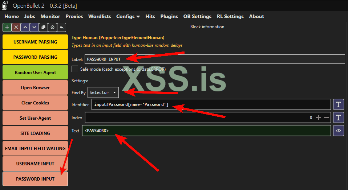This screenshot has height=190, width=348.
Task: Click into the Text input field
Action: 206,131
